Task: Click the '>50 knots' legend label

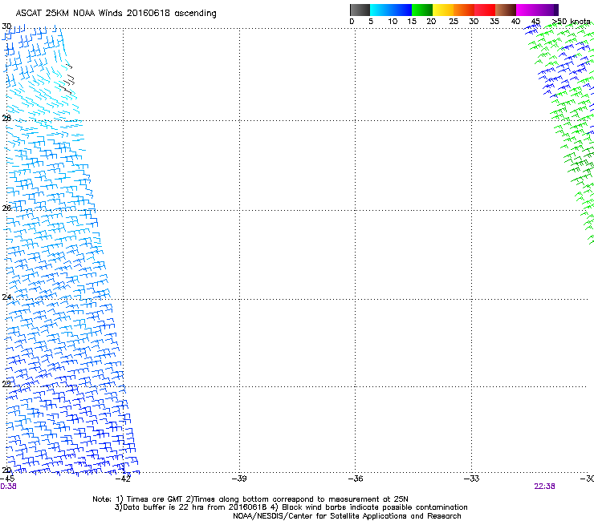Action: pos(572,22)
